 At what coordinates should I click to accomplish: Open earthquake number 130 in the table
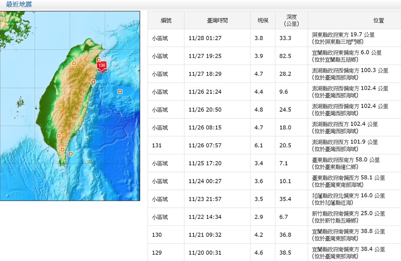(157, 235)
